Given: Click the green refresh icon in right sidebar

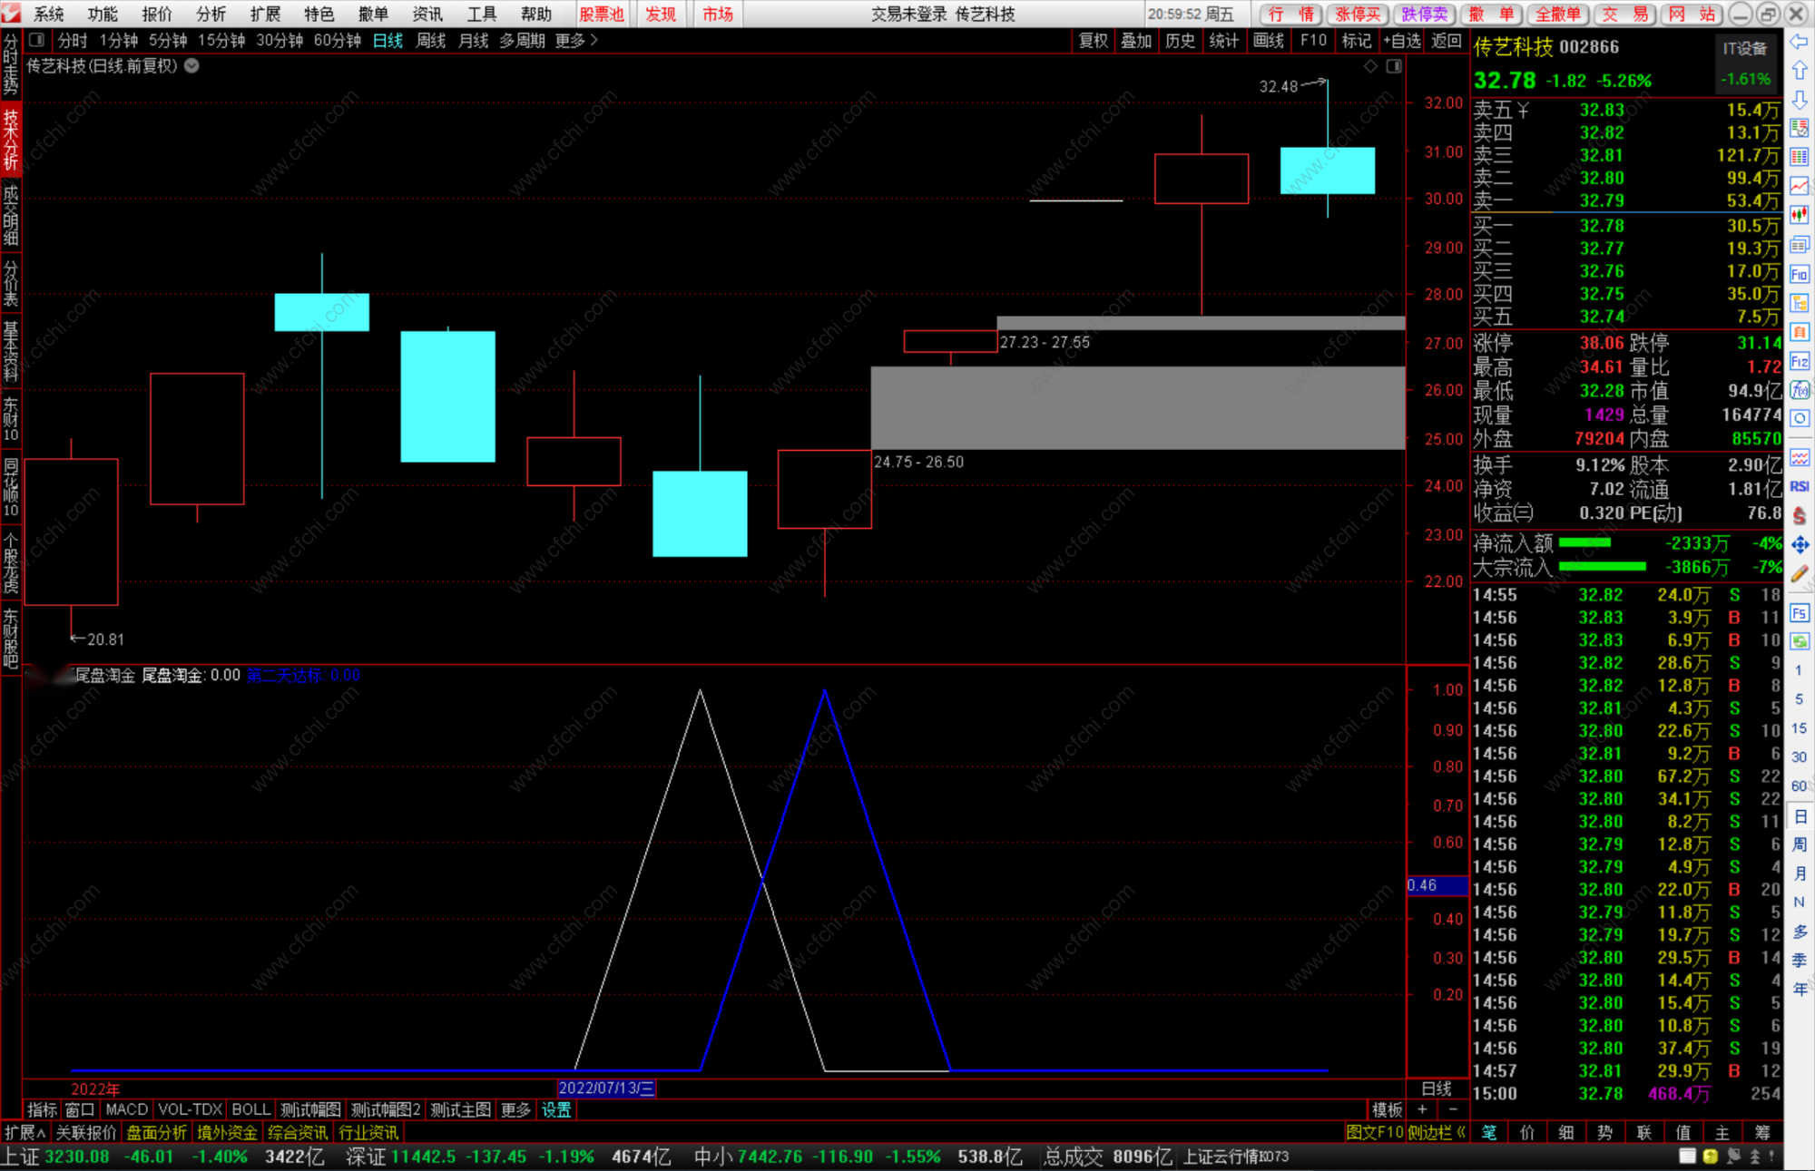Looking at the screenshot, I should (1800, 641).
